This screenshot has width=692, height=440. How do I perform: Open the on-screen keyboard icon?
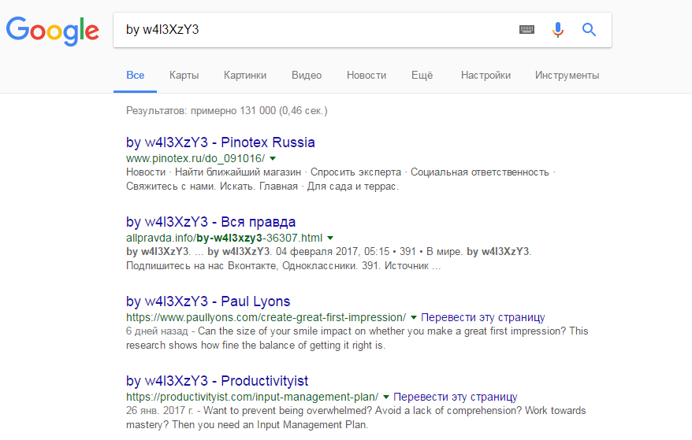[526, 30]
